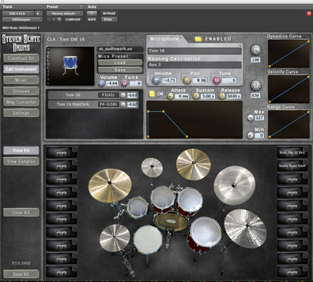
Task: Click the Kick DW 22 Dry kit slot
Action: click(x=292, y=152)
